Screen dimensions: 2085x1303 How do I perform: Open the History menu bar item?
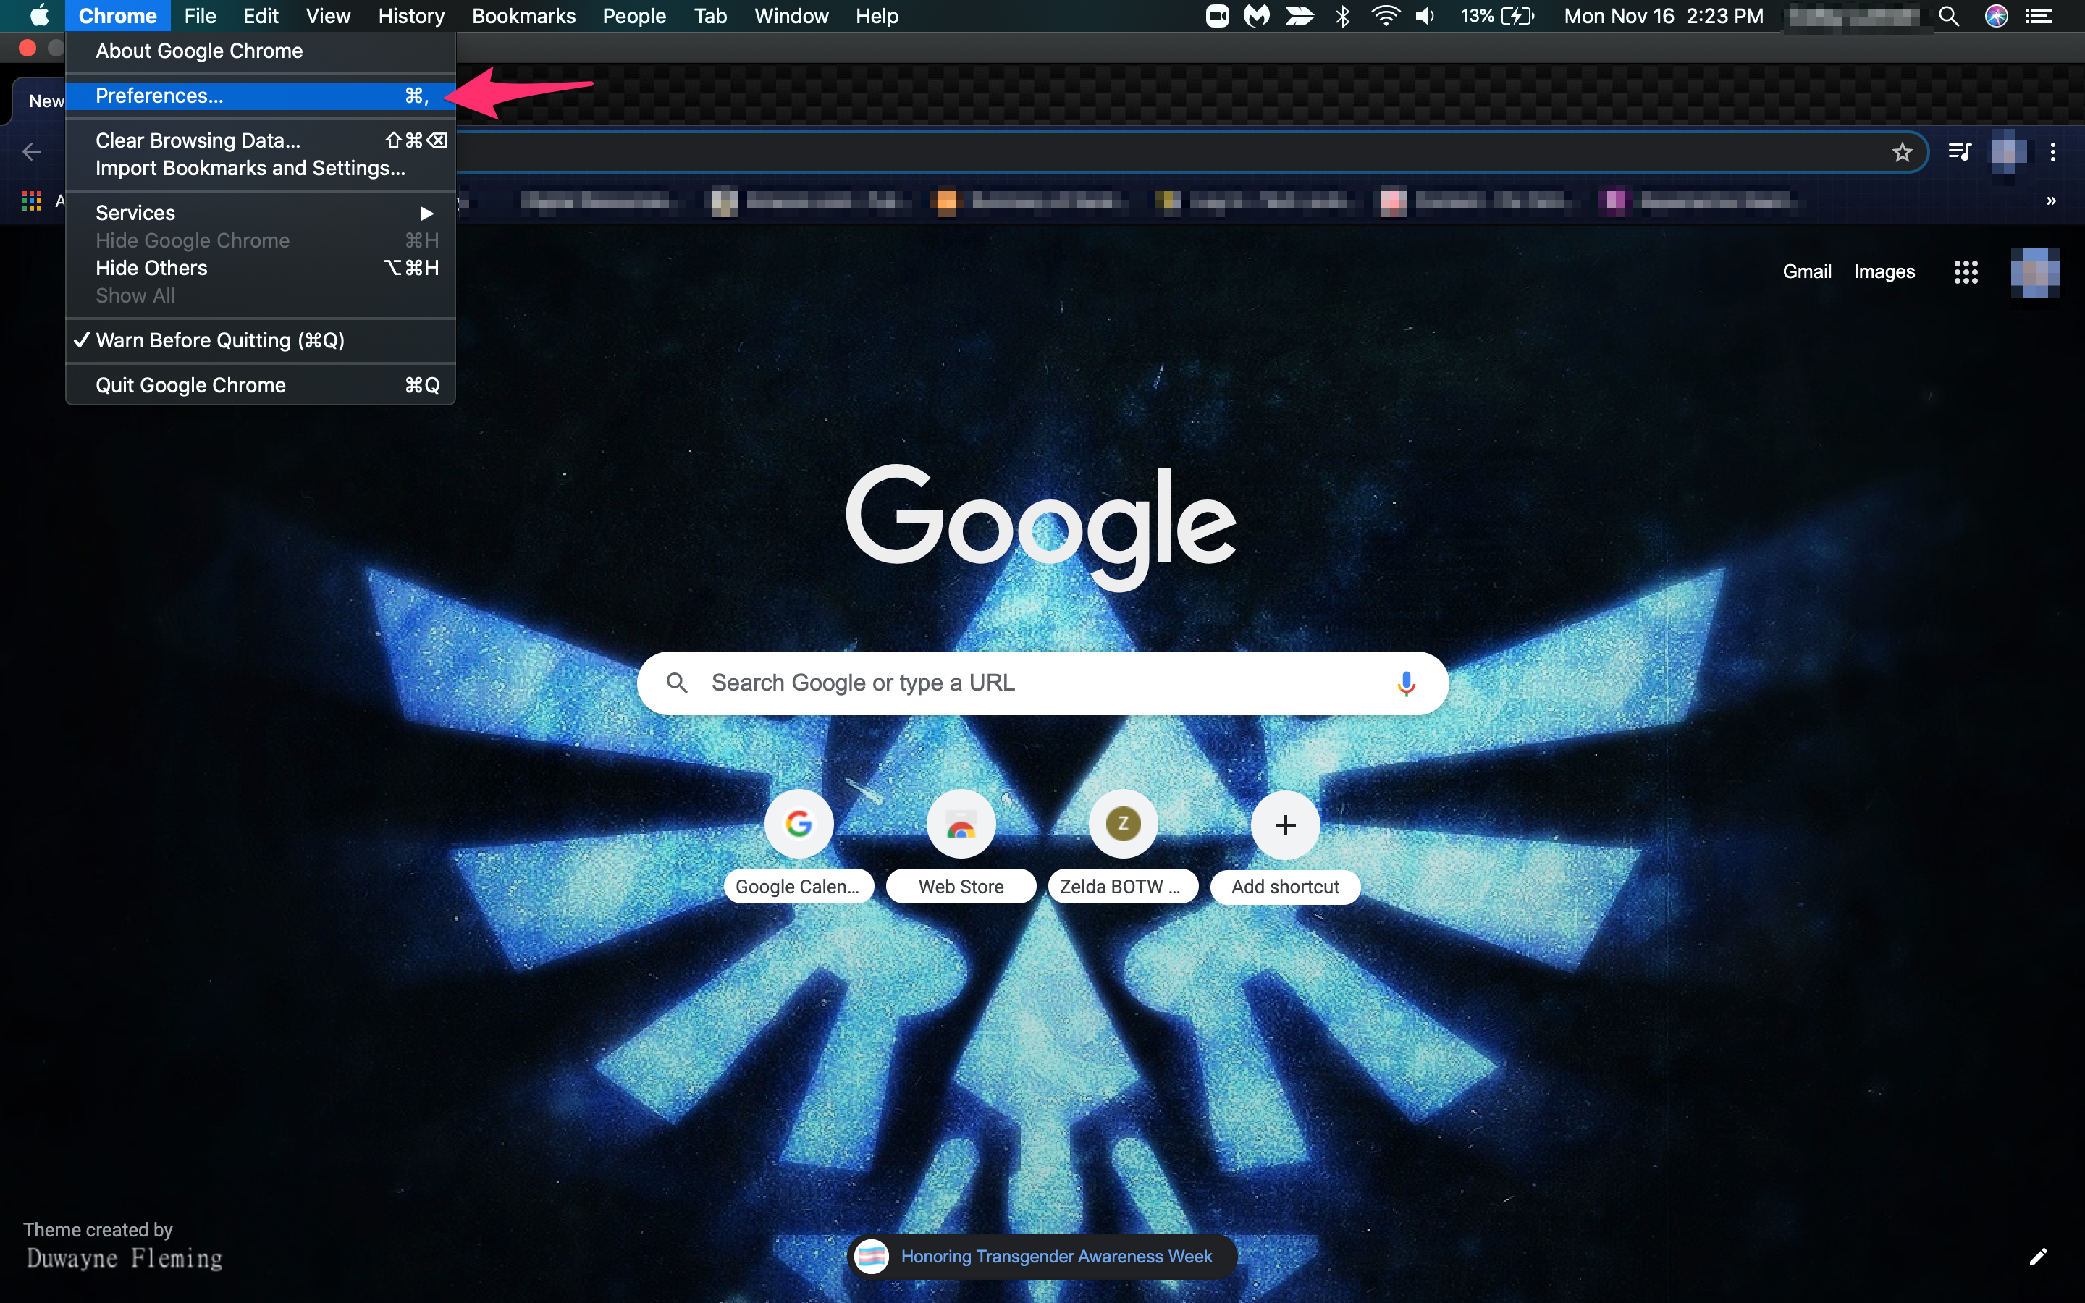tap(411, 17)
